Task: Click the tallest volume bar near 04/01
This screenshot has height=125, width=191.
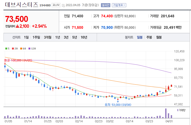Action: click(166, 113)
